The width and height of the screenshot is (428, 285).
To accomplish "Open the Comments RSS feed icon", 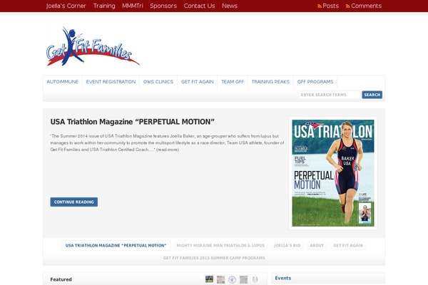I will (x=348, y=6).
